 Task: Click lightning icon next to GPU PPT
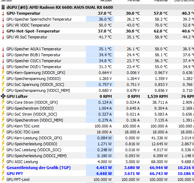3,174
